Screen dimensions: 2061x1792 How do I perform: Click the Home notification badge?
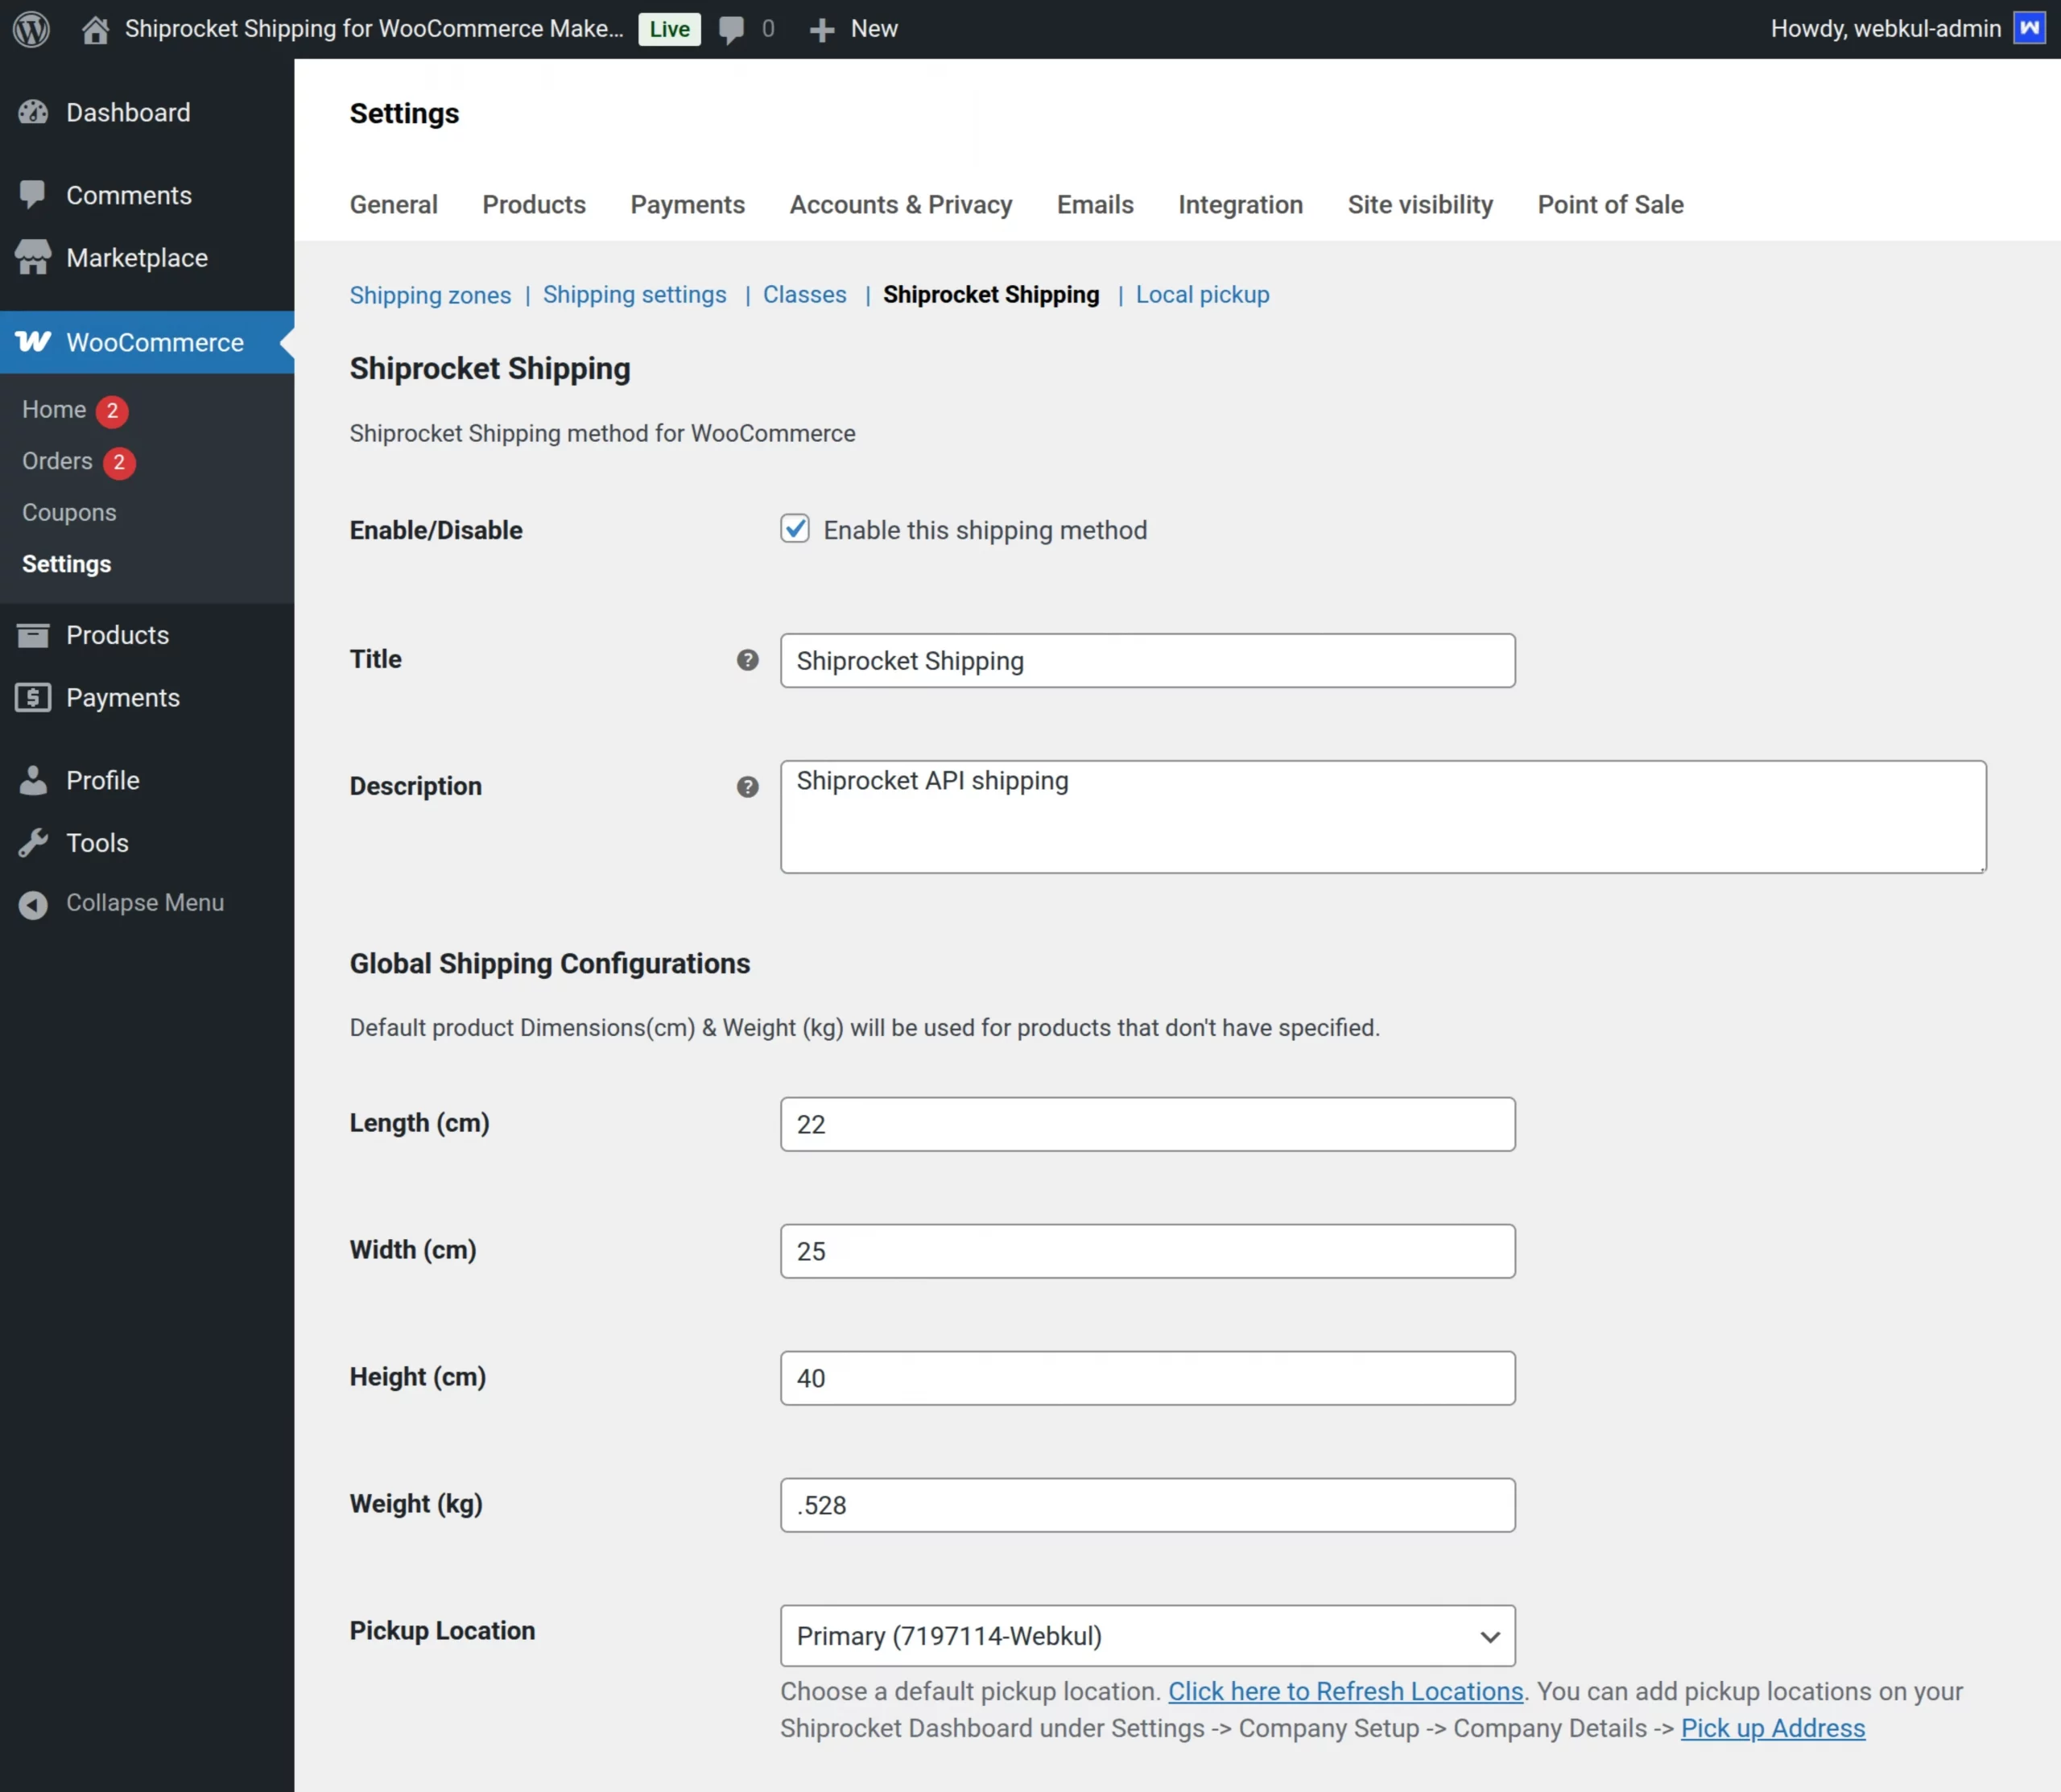(x=112, y=411)
